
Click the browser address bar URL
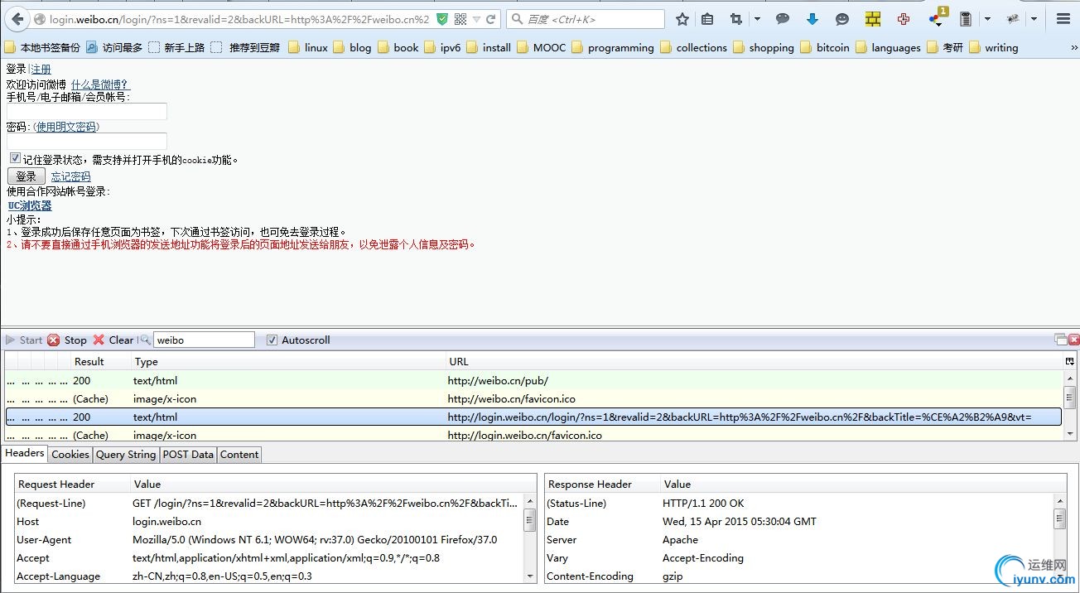(x=239, y=19)
